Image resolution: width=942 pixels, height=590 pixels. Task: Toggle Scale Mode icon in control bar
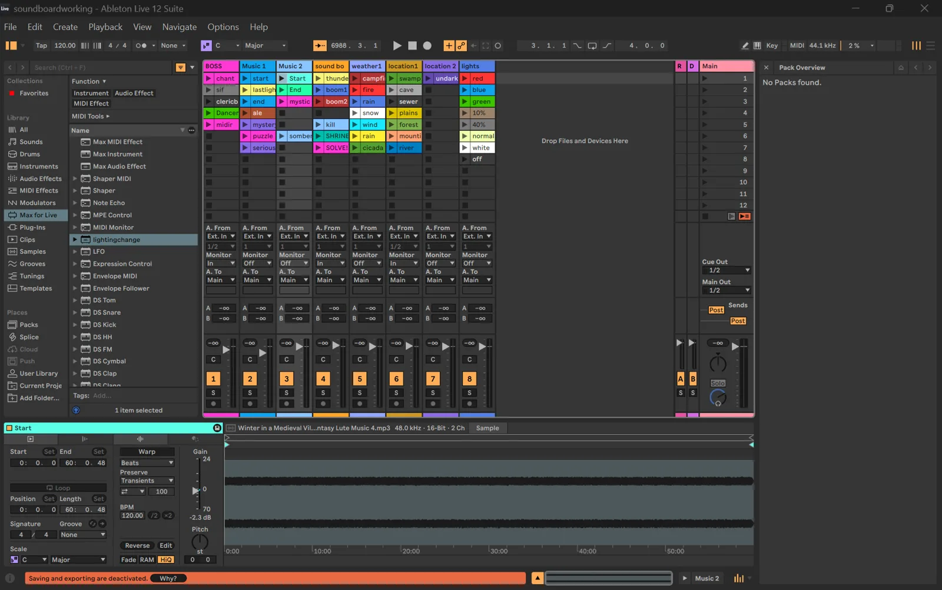pos(206,45)
